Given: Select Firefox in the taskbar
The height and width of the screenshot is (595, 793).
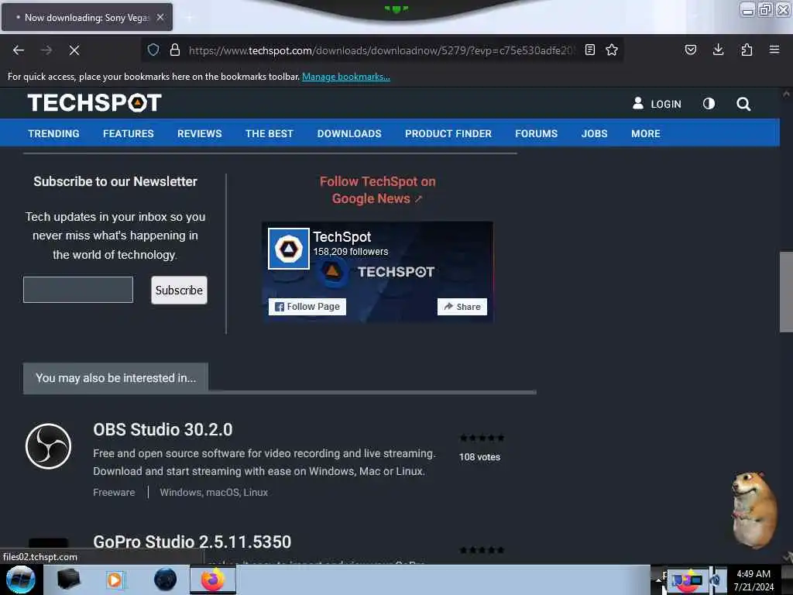Looking at the screenshot, I should tap(213, 580).
